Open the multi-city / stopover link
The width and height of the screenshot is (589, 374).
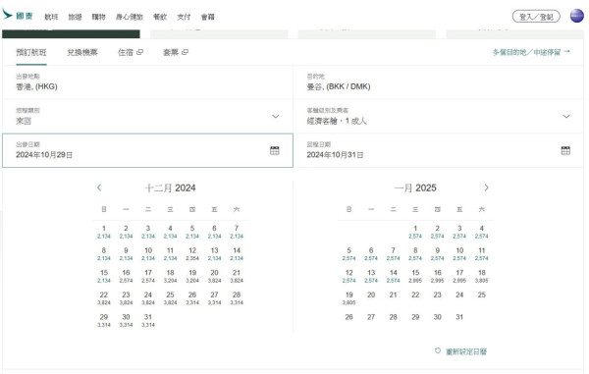[x=531, y=52]
